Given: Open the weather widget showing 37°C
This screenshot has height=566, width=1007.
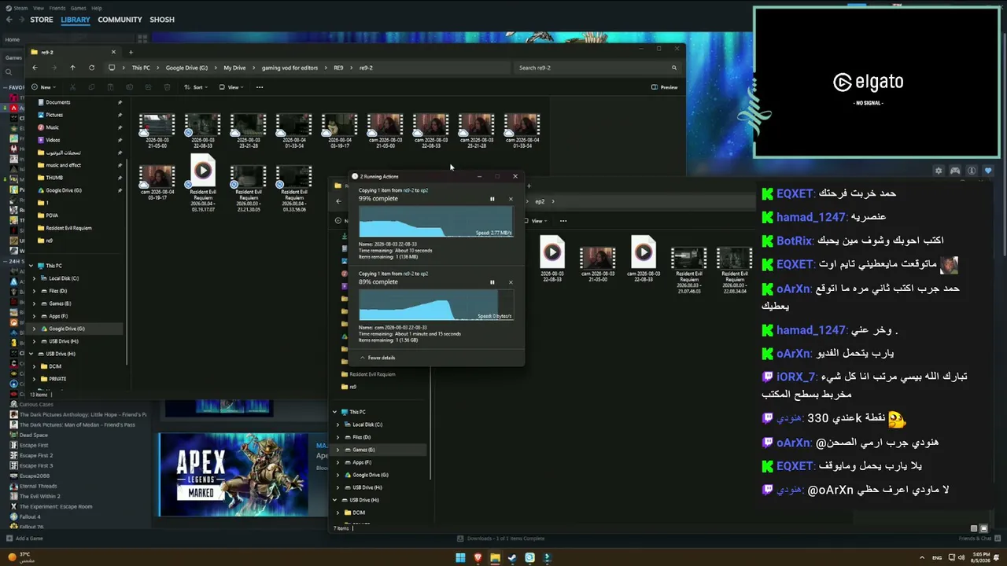Looking at the screenshot, I should coord(20,557).
